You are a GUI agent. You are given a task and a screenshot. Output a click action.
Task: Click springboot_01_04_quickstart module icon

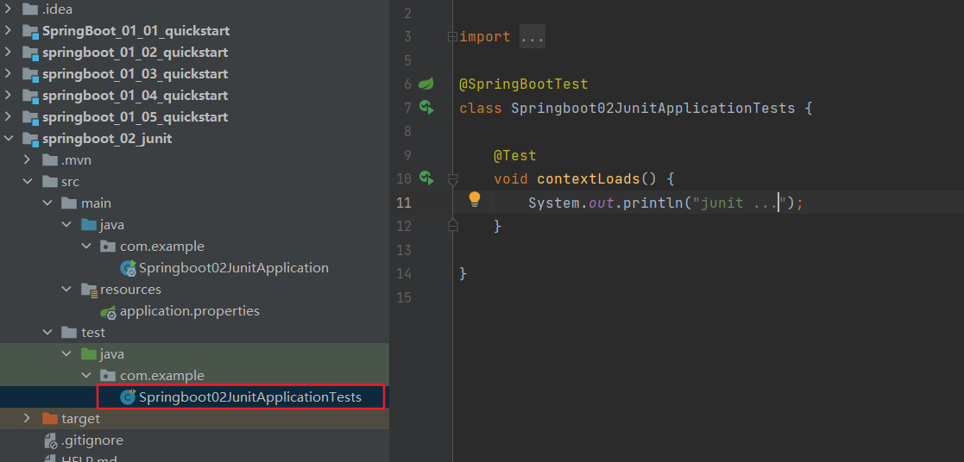coord(30,96)
